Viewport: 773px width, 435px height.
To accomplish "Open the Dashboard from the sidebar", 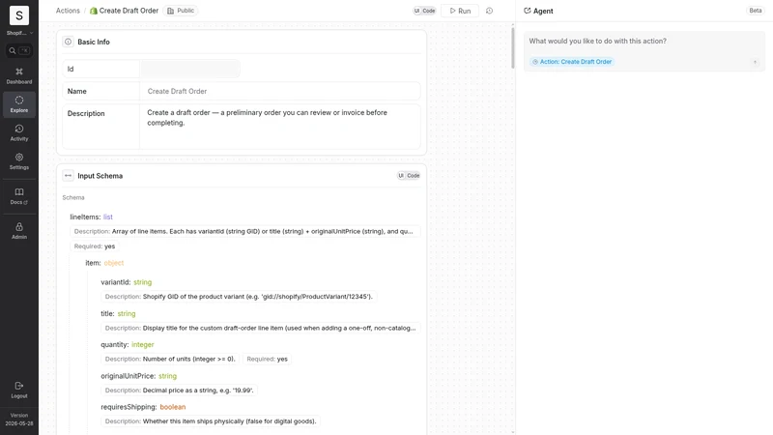I will coord(19,76).
